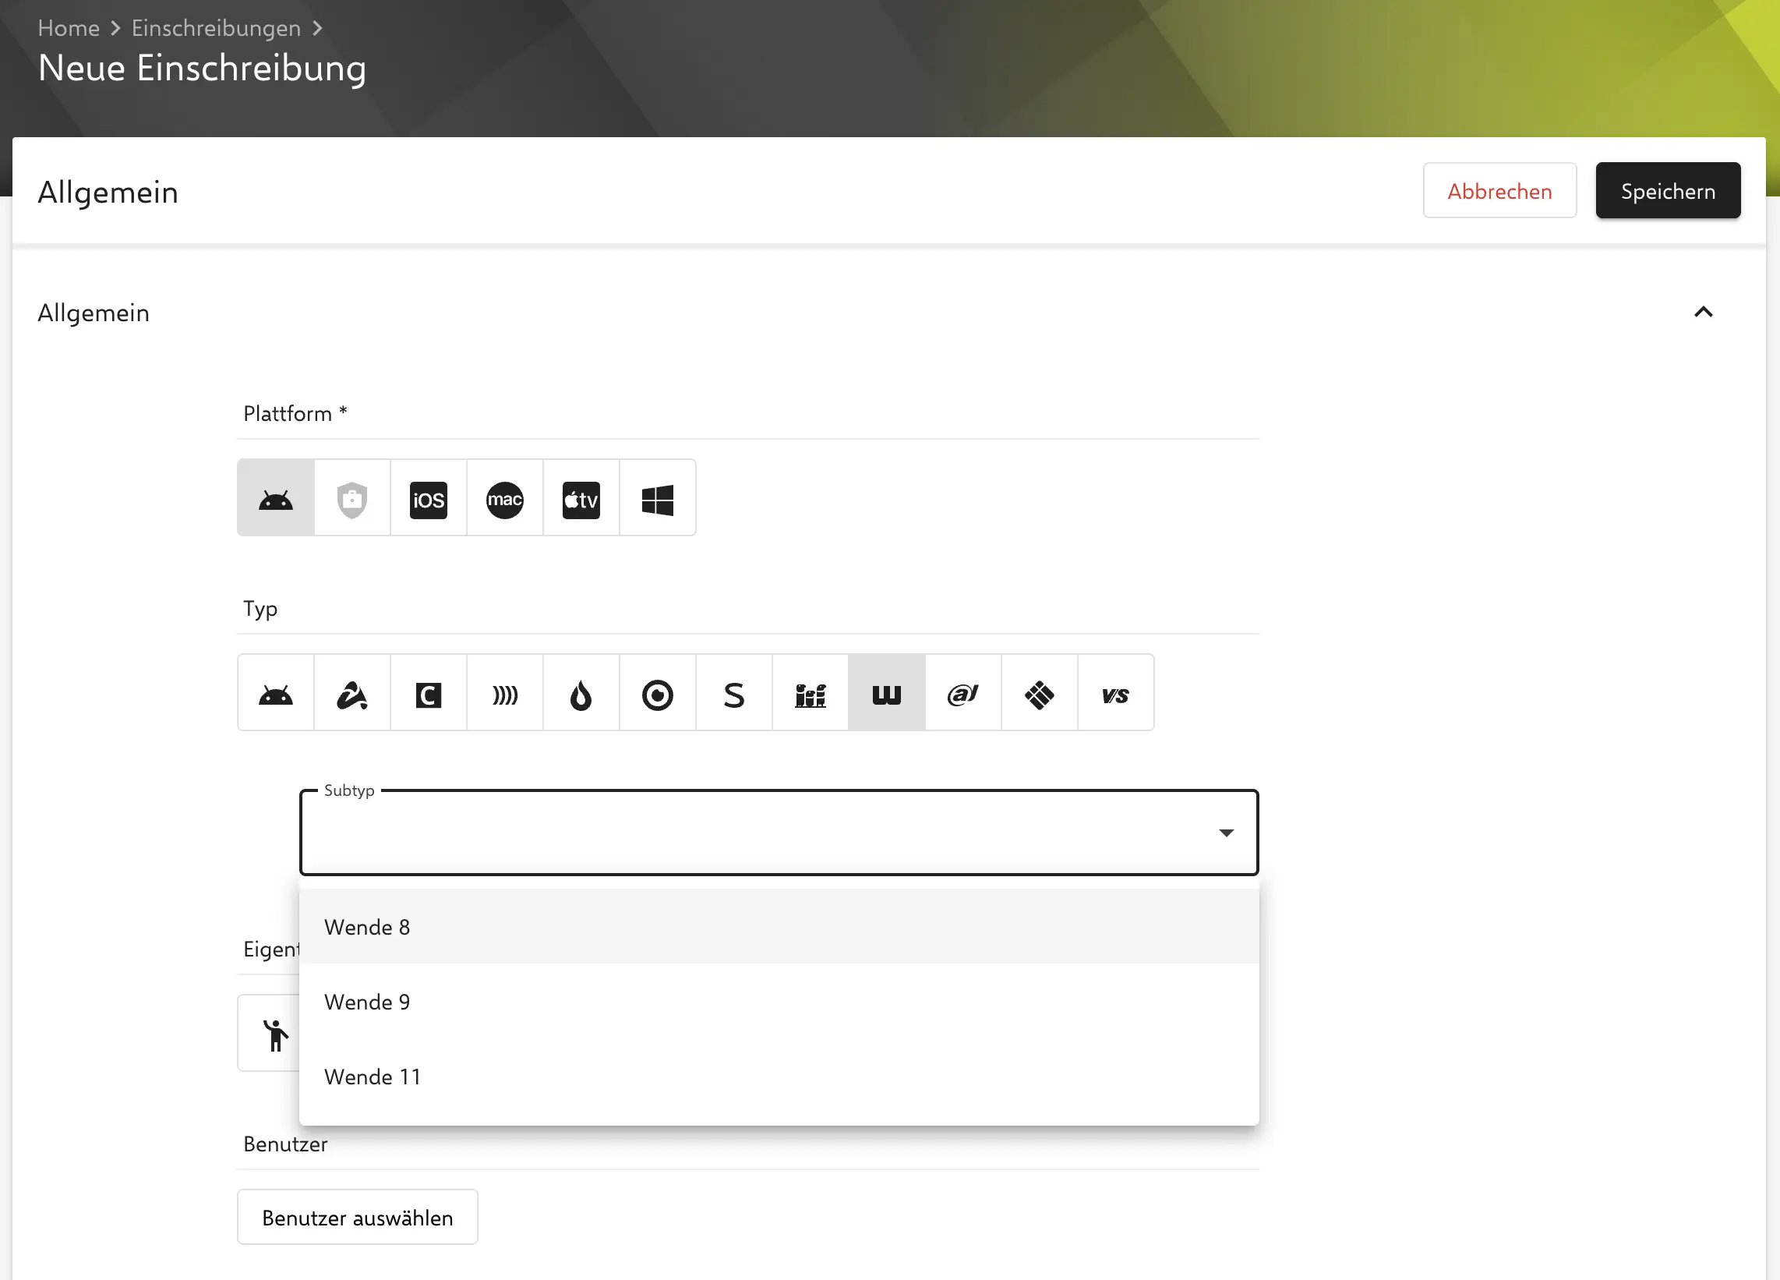Pick the 'vs' type icon
This screenshot has height=1280, width=1780.
pos(1114,695)
